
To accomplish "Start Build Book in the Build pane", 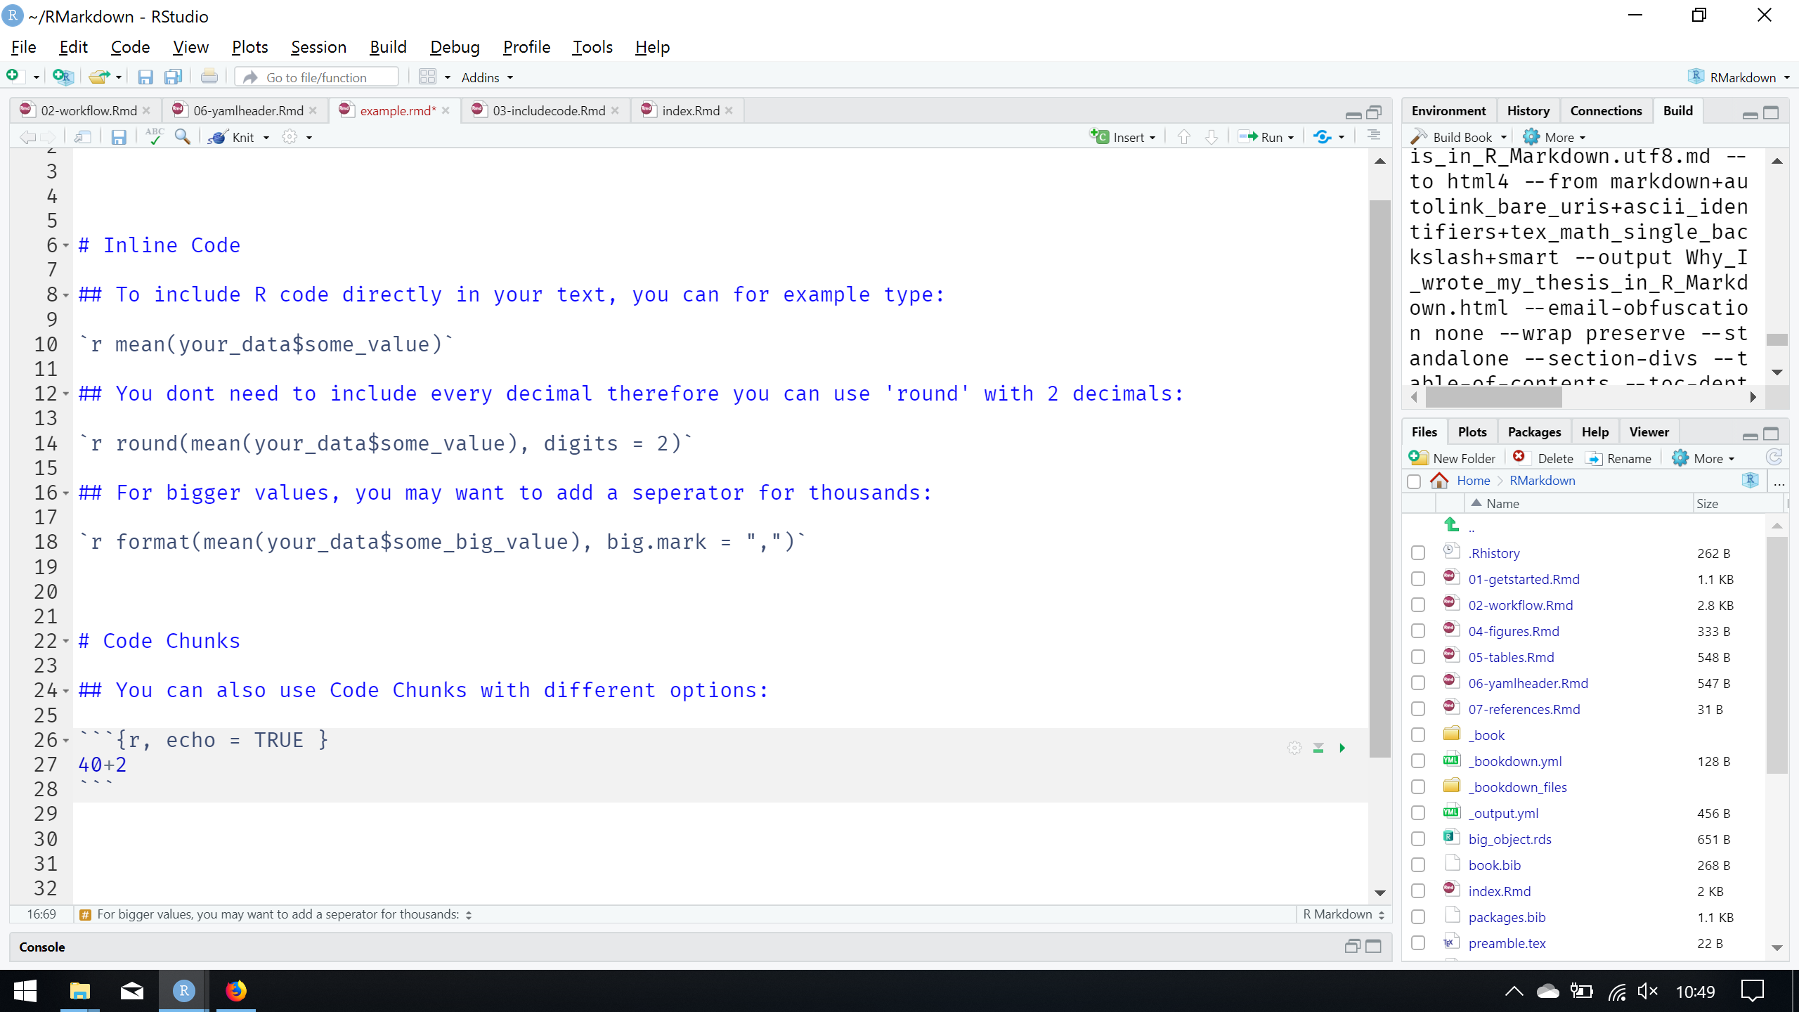I will [1457, 136].
